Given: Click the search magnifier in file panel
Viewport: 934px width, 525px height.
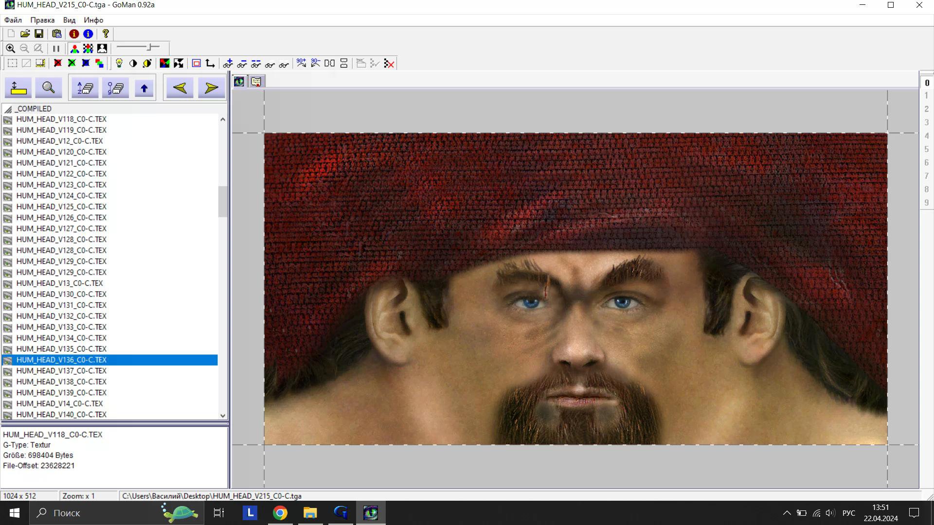Looking at the screenshot, I should [48, 88].
